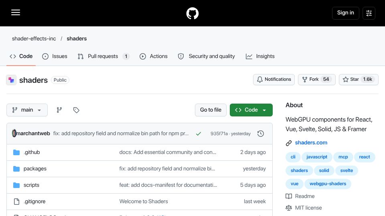Check commit status green checkmark
This screenshot has width=385, height=216.
click(x=199, y=134)
